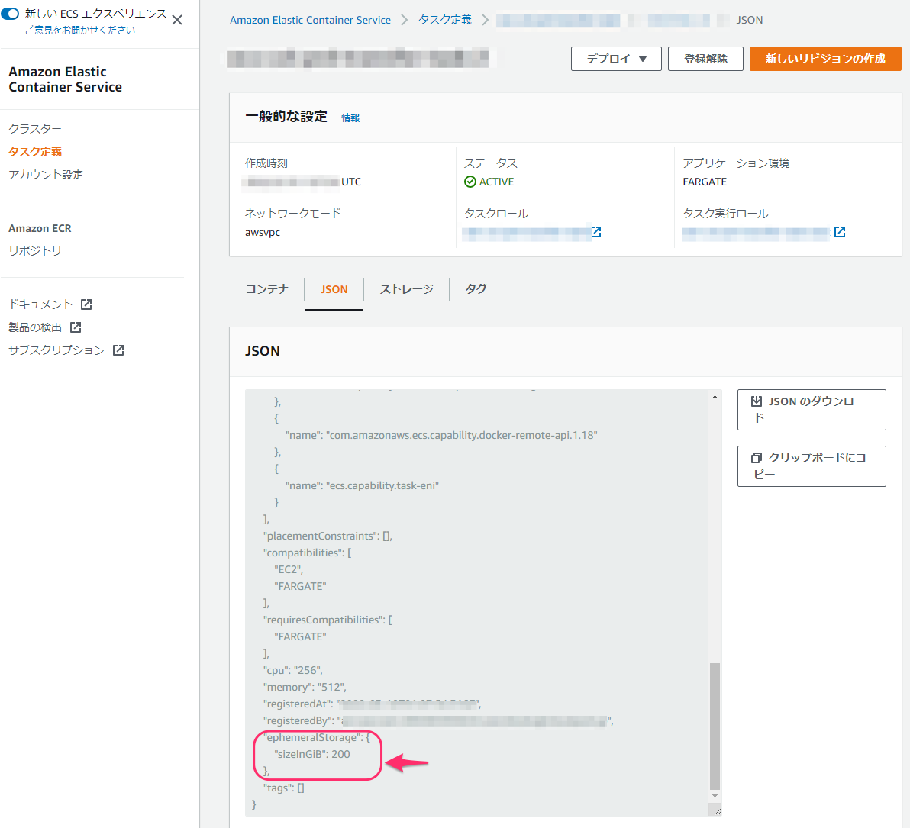The image size is (910, 828).
Task: Click the awsvpc network mode value
Action: point(263,232)
